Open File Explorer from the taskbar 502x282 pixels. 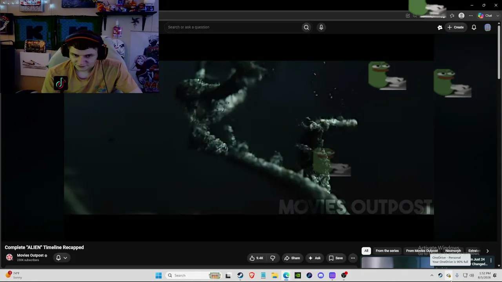(275, 275)
